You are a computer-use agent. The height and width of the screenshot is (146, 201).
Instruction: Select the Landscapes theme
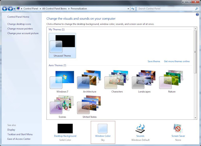click(144, 81)
